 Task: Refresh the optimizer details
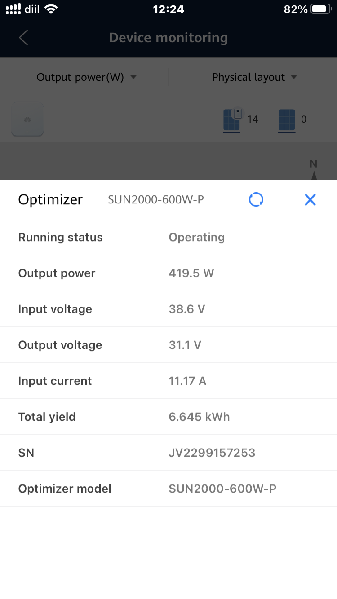click(x=256, y=199)
